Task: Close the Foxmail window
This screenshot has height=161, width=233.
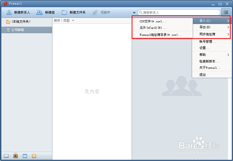Action: [x=227, y=4]
